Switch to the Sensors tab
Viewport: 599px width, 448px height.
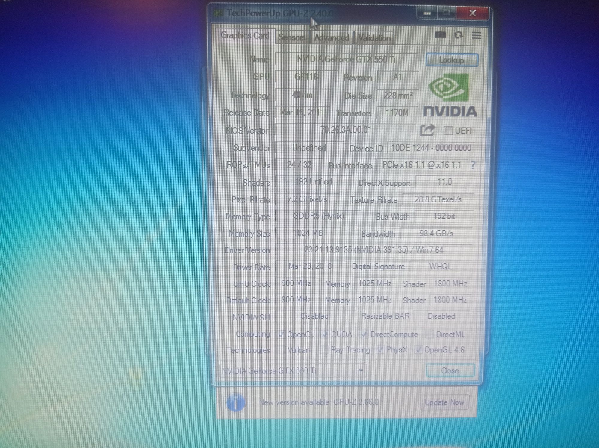[292, 38]
